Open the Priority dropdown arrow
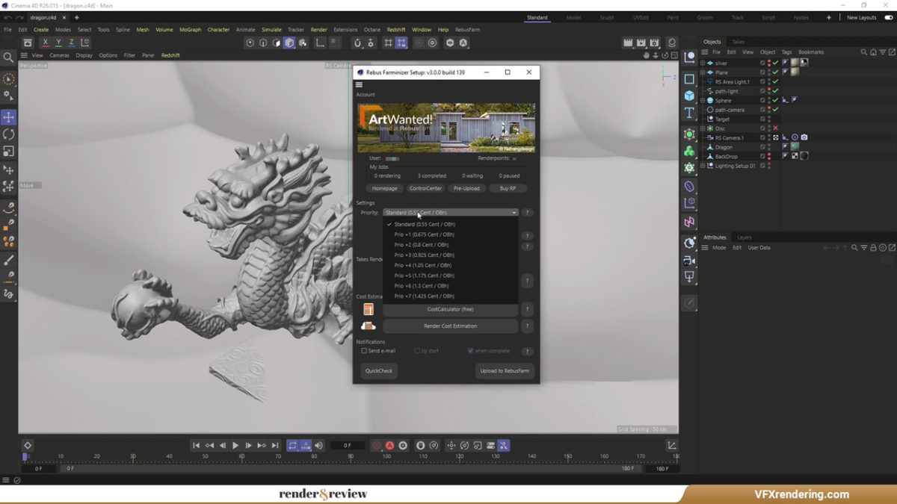The width and height of the screenshot is (897, 504). click(514, 212)
